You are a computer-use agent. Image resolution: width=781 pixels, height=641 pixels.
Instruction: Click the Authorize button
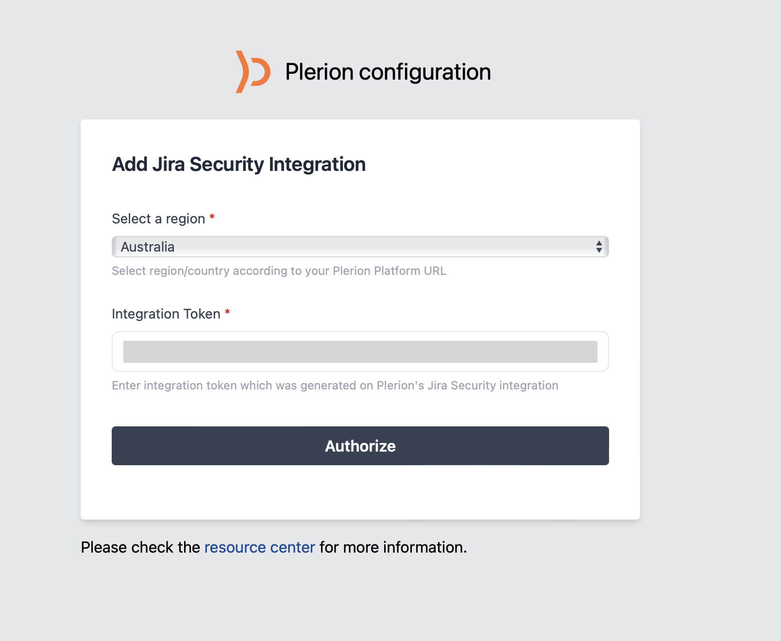tap(359, 446)
